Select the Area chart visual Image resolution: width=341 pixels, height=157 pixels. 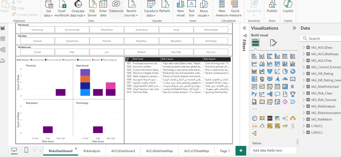(x=262, y=64)
